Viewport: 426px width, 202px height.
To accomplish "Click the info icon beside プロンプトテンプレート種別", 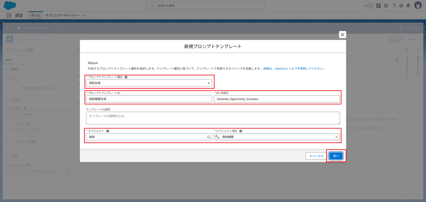I will [x=126, y=77].
